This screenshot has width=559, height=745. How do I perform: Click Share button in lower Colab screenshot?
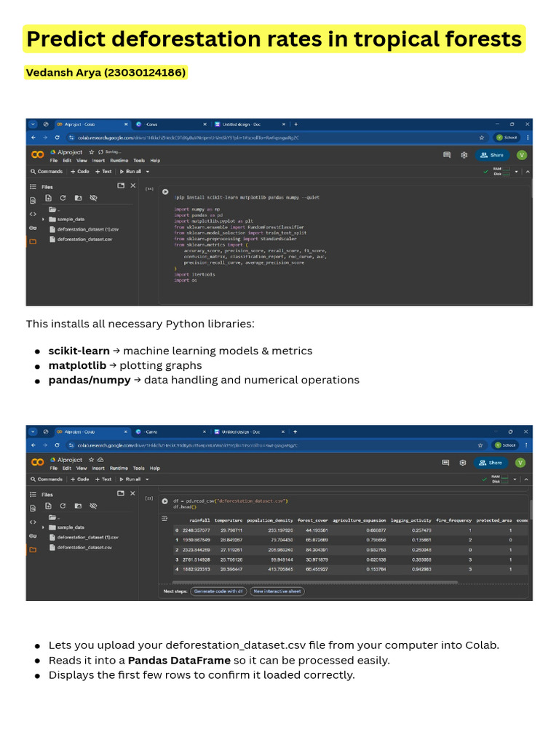491,463
